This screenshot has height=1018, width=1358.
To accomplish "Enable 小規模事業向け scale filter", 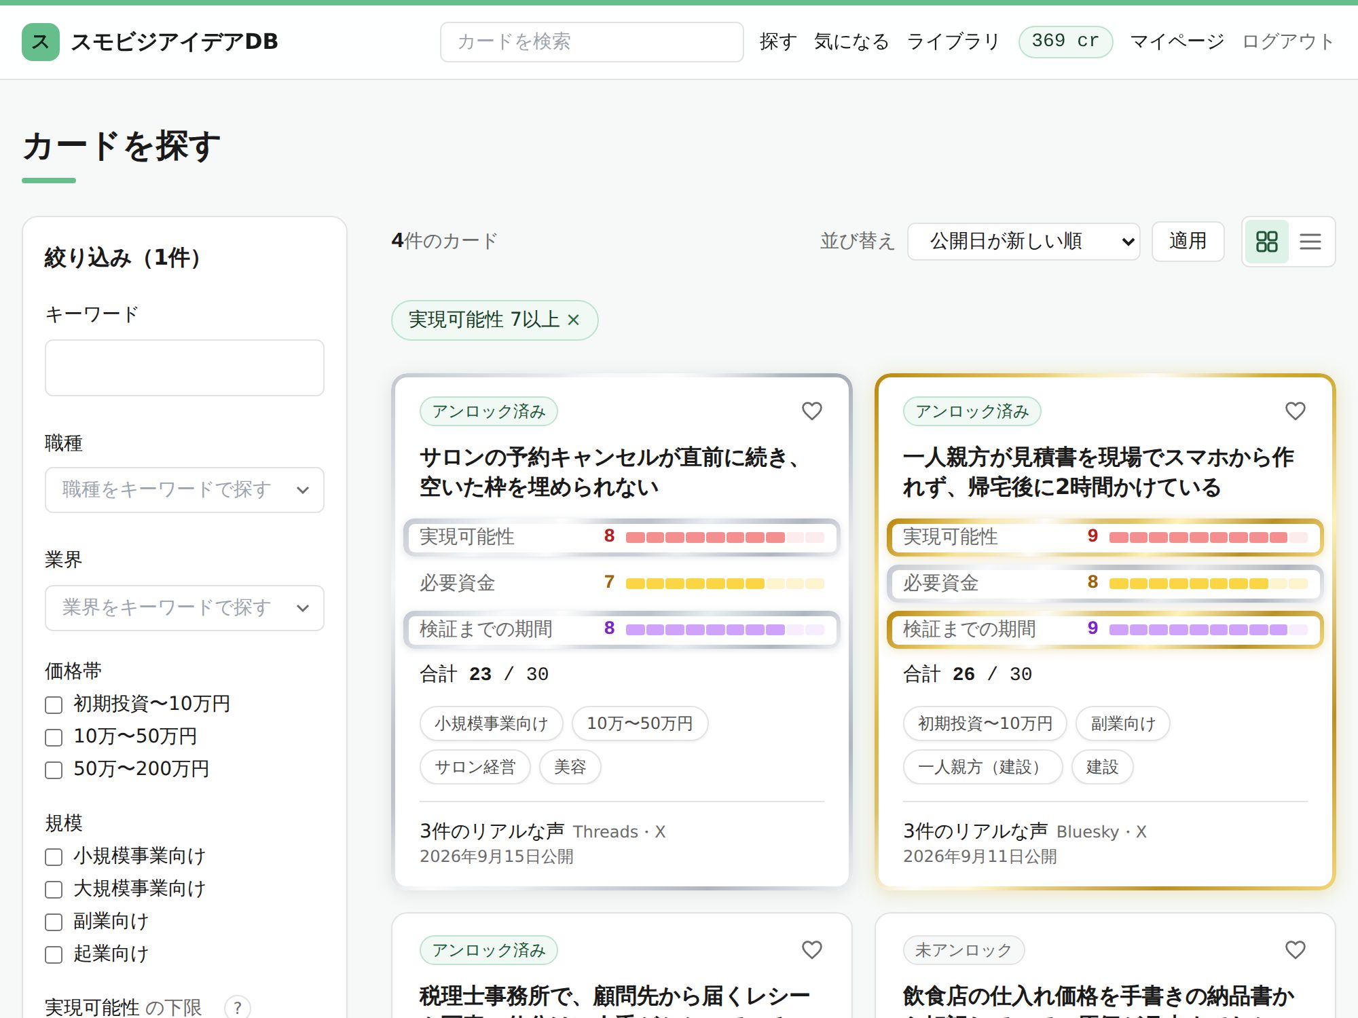I will coord(54,856).
